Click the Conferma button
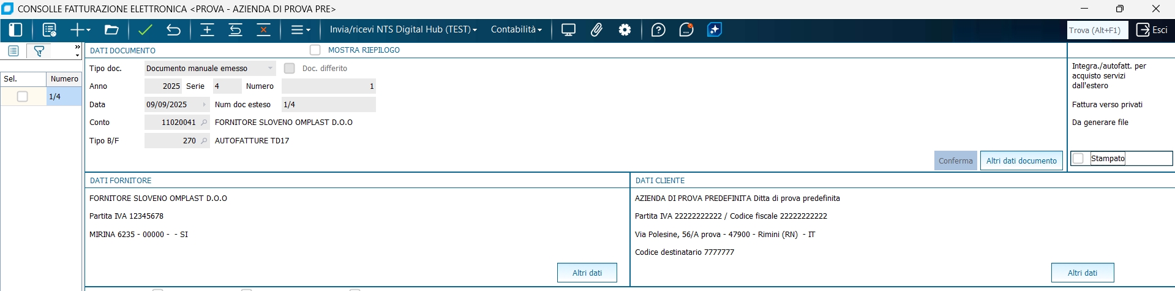This screenshot has height=291, width=1175. pos(955,161)
